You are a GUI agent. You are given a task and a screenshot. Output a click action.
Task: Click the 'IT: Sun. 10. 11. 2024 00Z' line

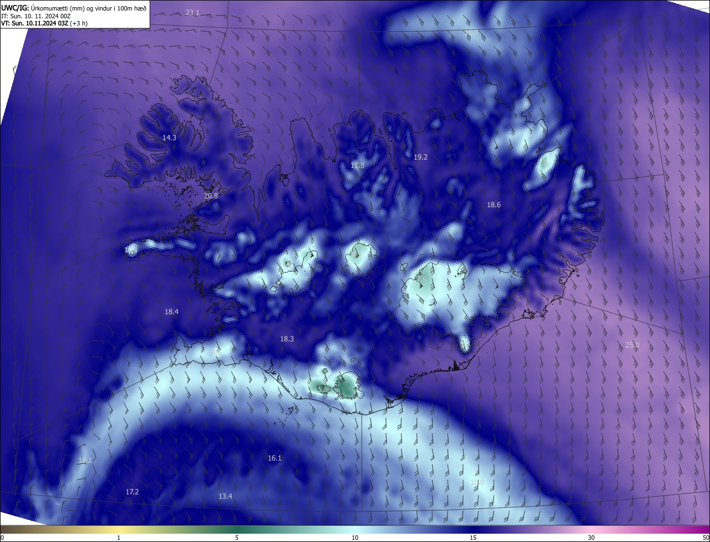[x=36, y=16]
